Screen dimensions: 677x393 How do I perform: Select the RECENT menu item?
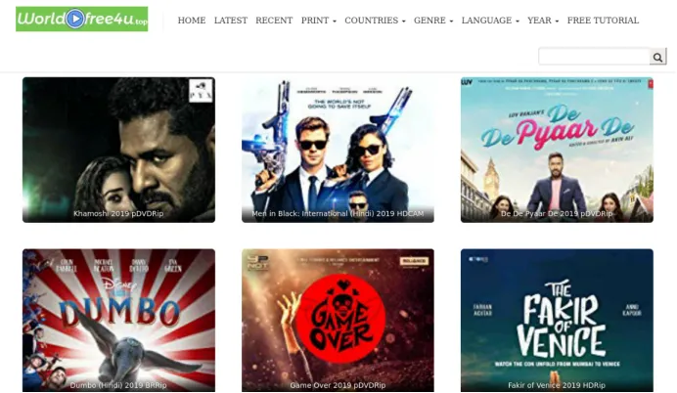point(274,21)
